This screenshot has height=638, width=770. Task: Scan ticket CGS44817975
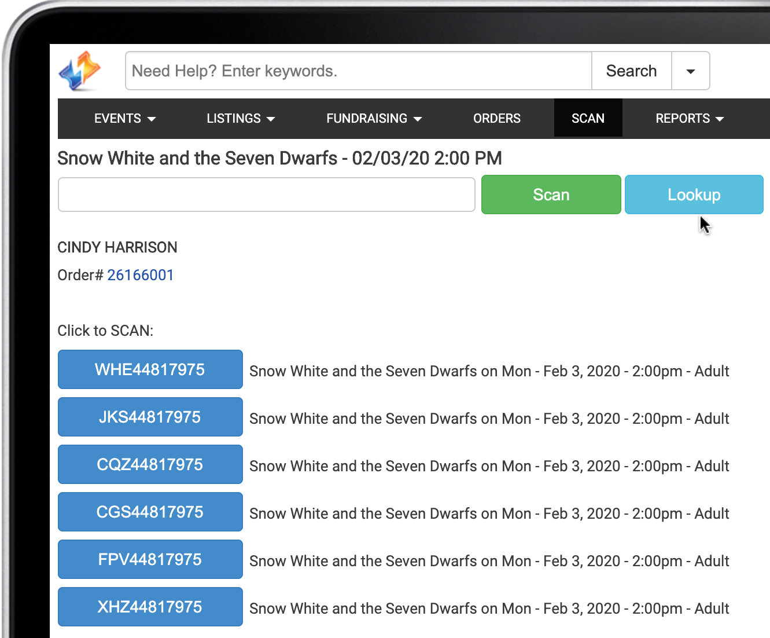150,512
